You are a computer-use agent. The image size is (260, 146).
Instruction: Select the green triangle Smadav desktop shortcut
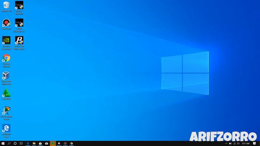coord(6,94)
